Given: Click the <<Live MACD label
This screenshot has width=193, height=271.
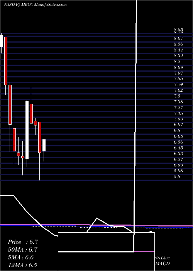Looking at the screenshot, I should click(163, 261).
